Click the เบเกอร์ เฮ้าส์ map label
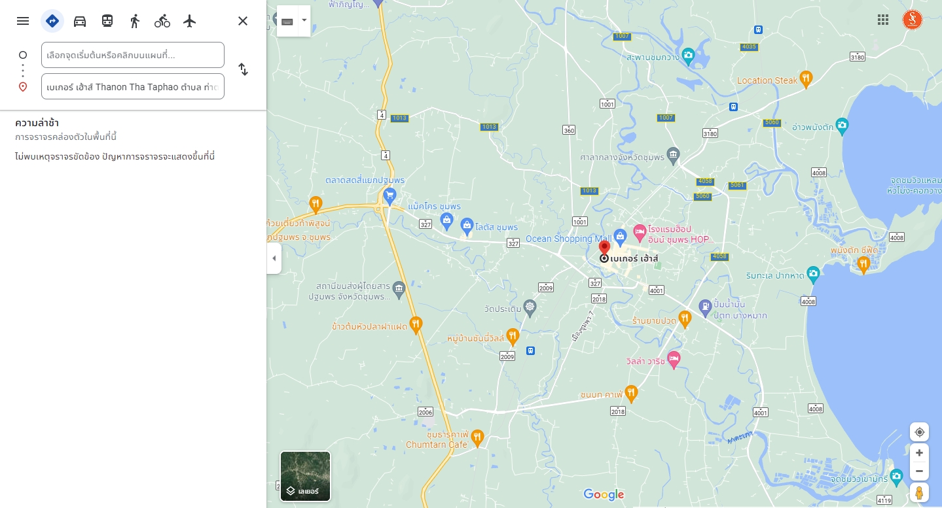Viewport: 942px width, 508px height. pos(634,259)
